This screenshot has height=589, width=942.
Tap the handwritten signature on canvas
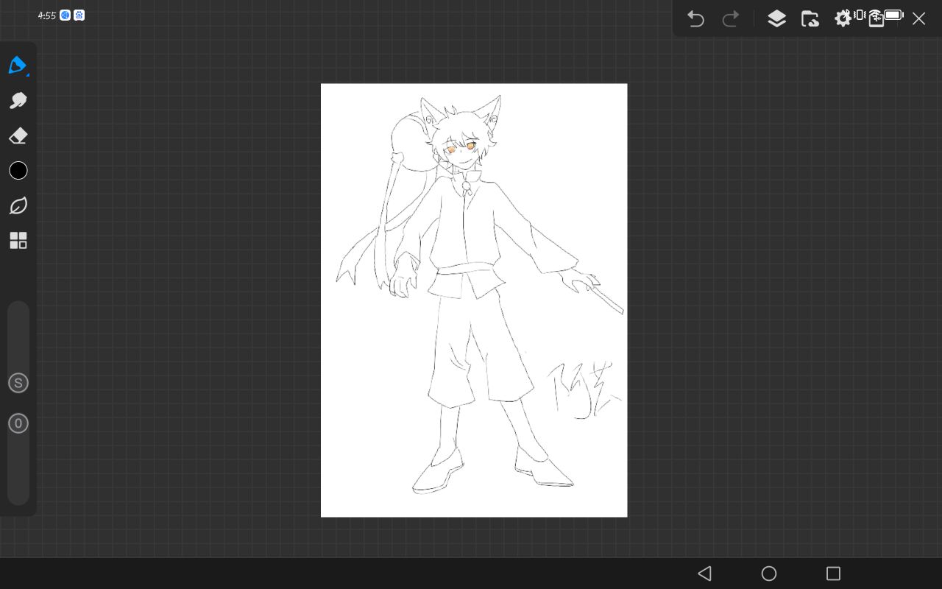[x=581, y=390]
